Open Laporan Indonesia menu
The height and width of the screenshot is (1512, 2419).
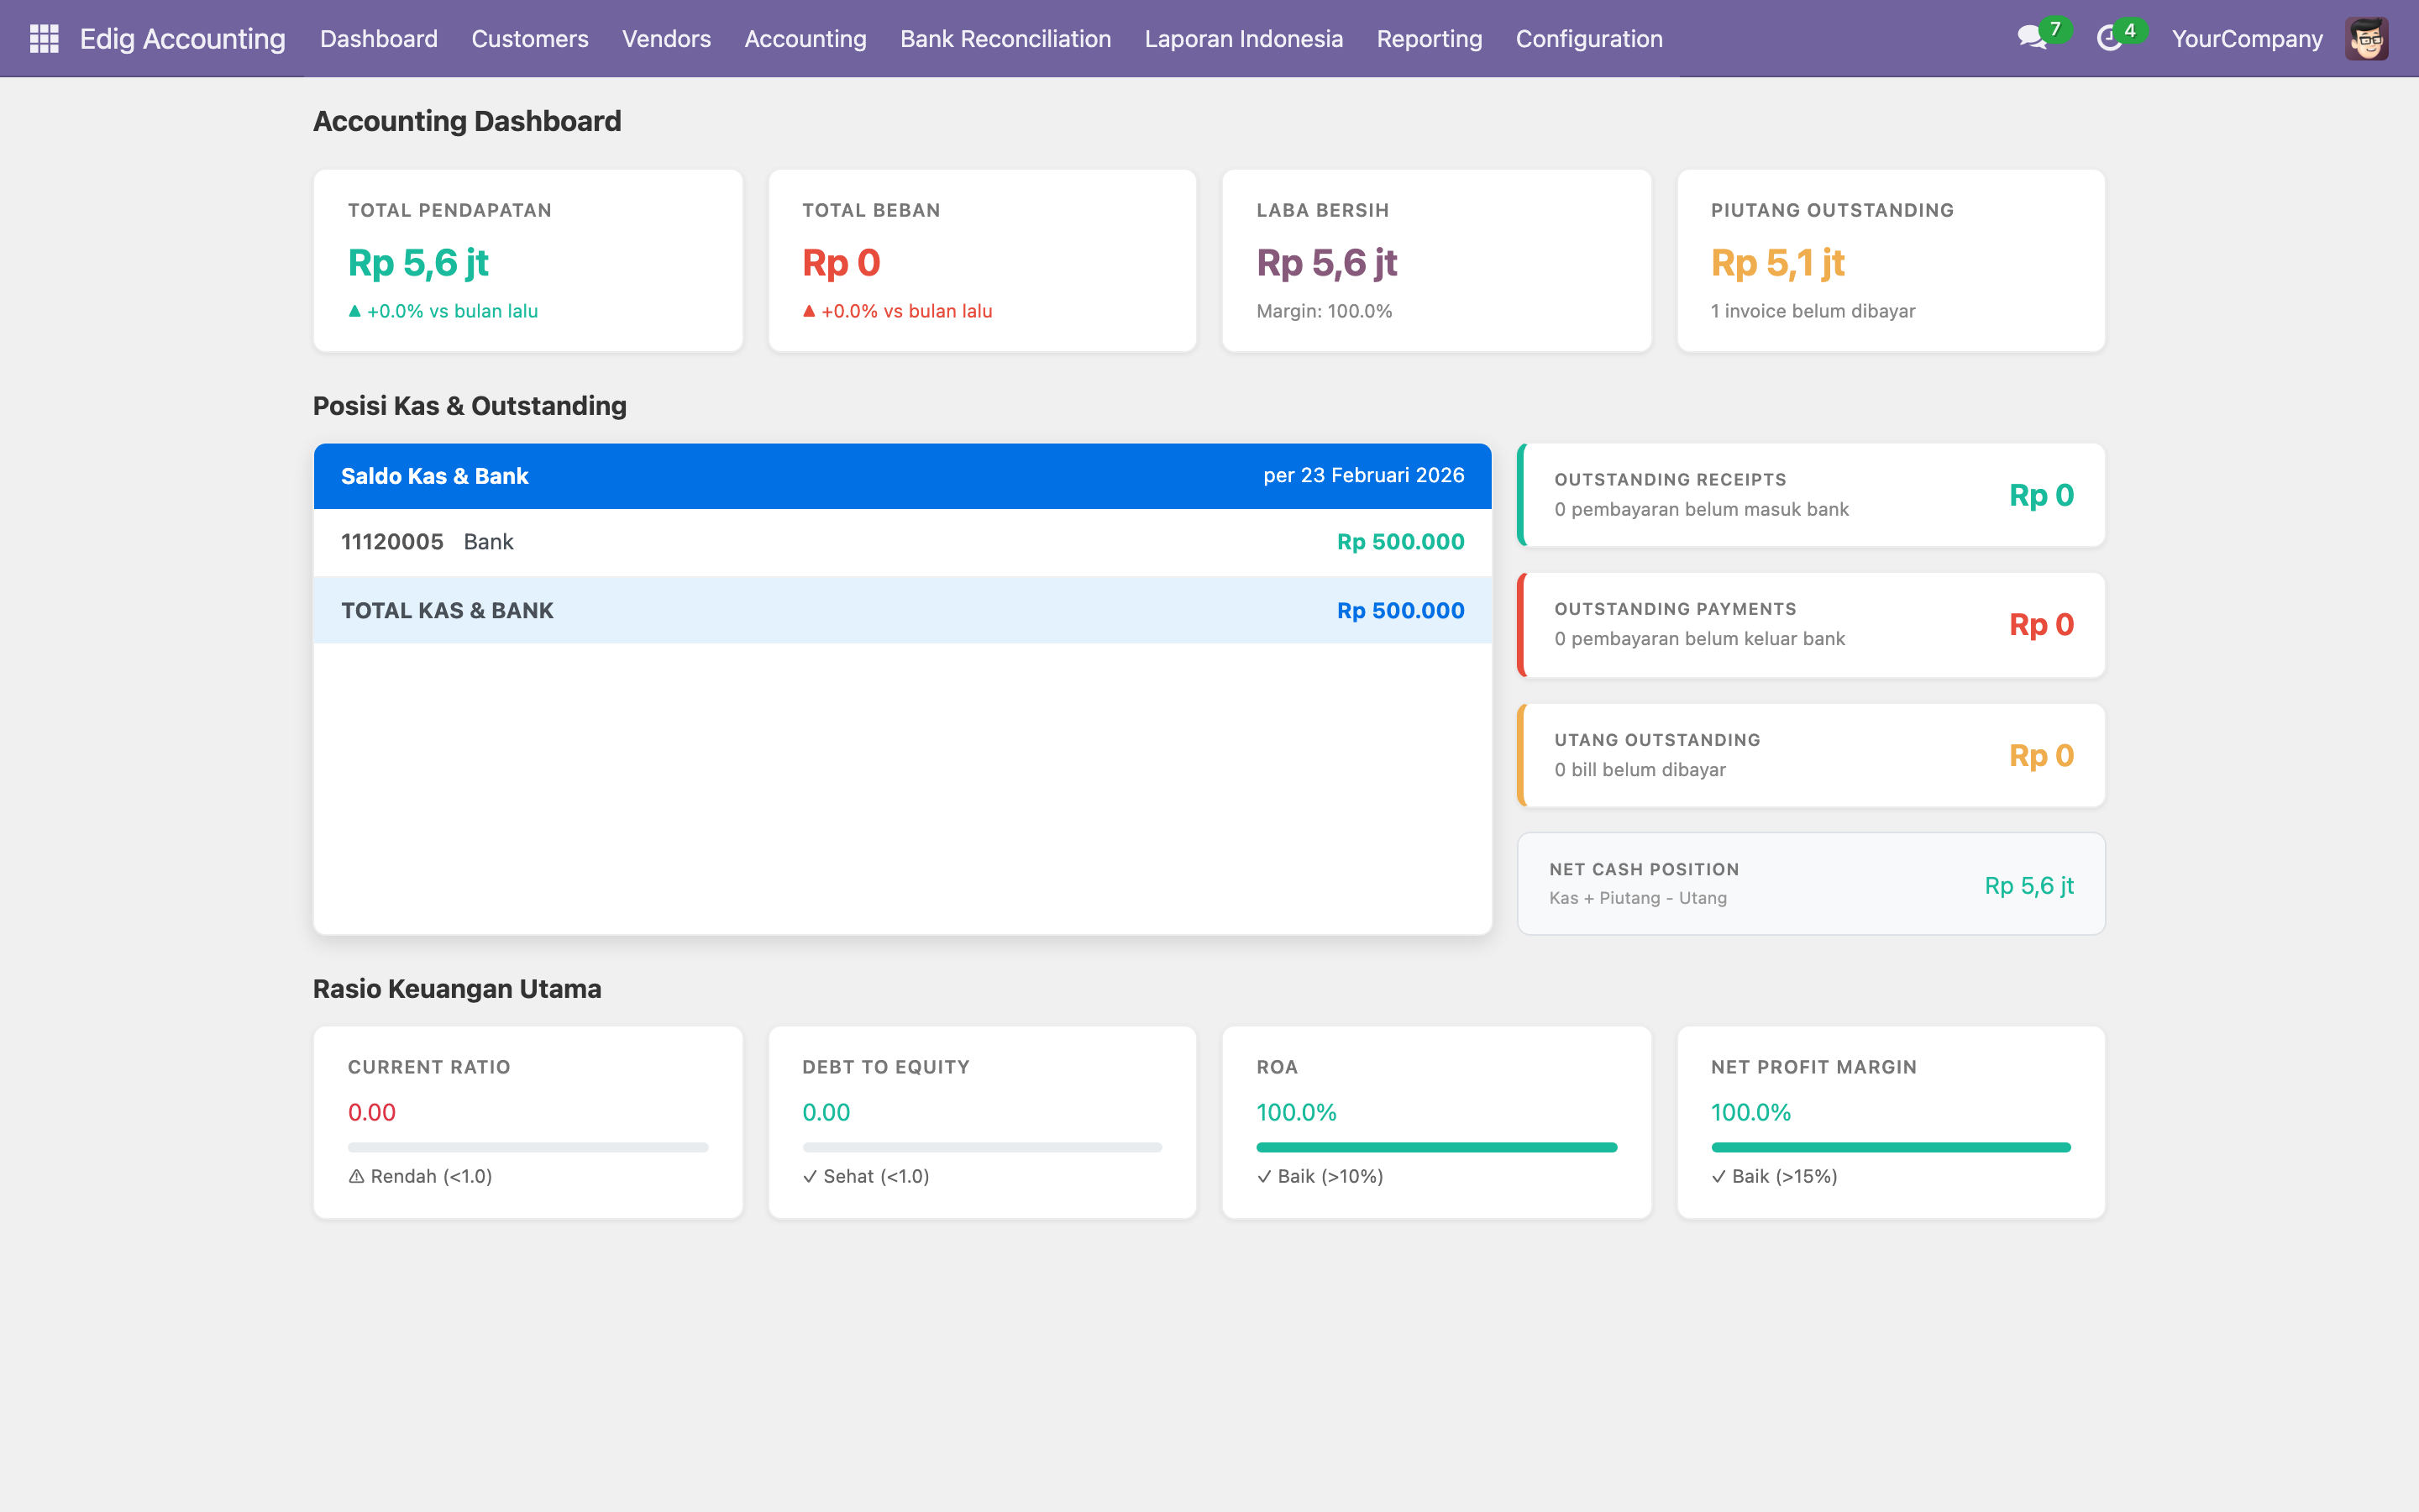(x=1242, y=38)
